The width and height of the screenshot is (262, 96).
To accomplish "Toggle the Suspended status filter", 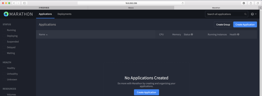I will tap(4, 42).
